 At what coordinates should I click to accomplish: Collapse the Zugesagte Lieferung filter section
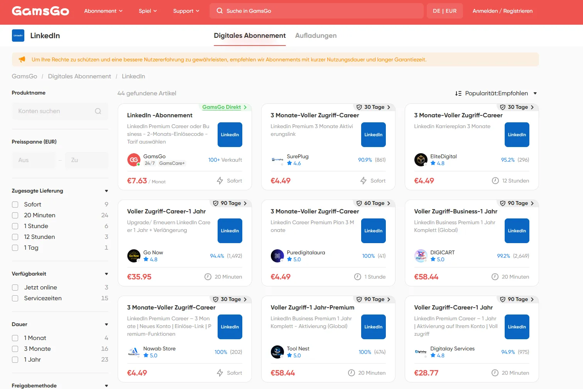coord(106,191)
